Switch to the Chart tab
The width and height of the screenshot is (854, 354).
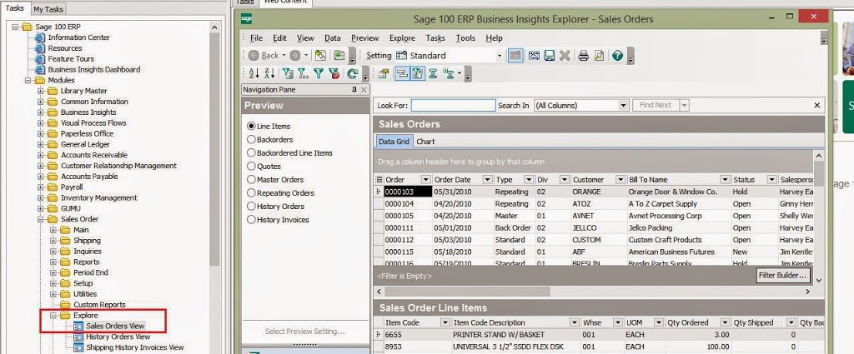(x=425, y=142)
